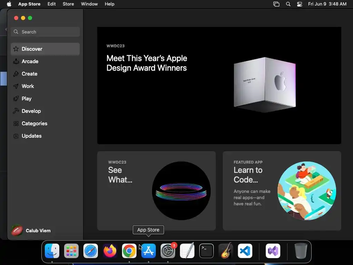Open Visual Studio Code from the Dock
Image resolution: width=353 pixels, height=265 pixels.
245,251
